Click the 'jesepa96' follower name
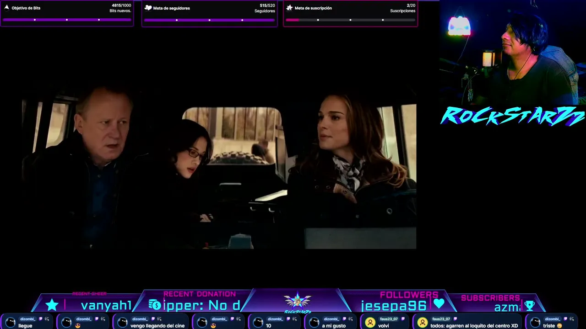Viewport: 586px width, 329px height. tap(394, 306)
